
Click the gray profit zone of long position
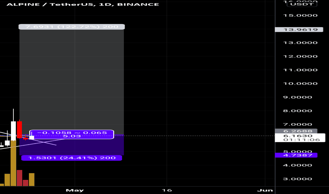72,82
